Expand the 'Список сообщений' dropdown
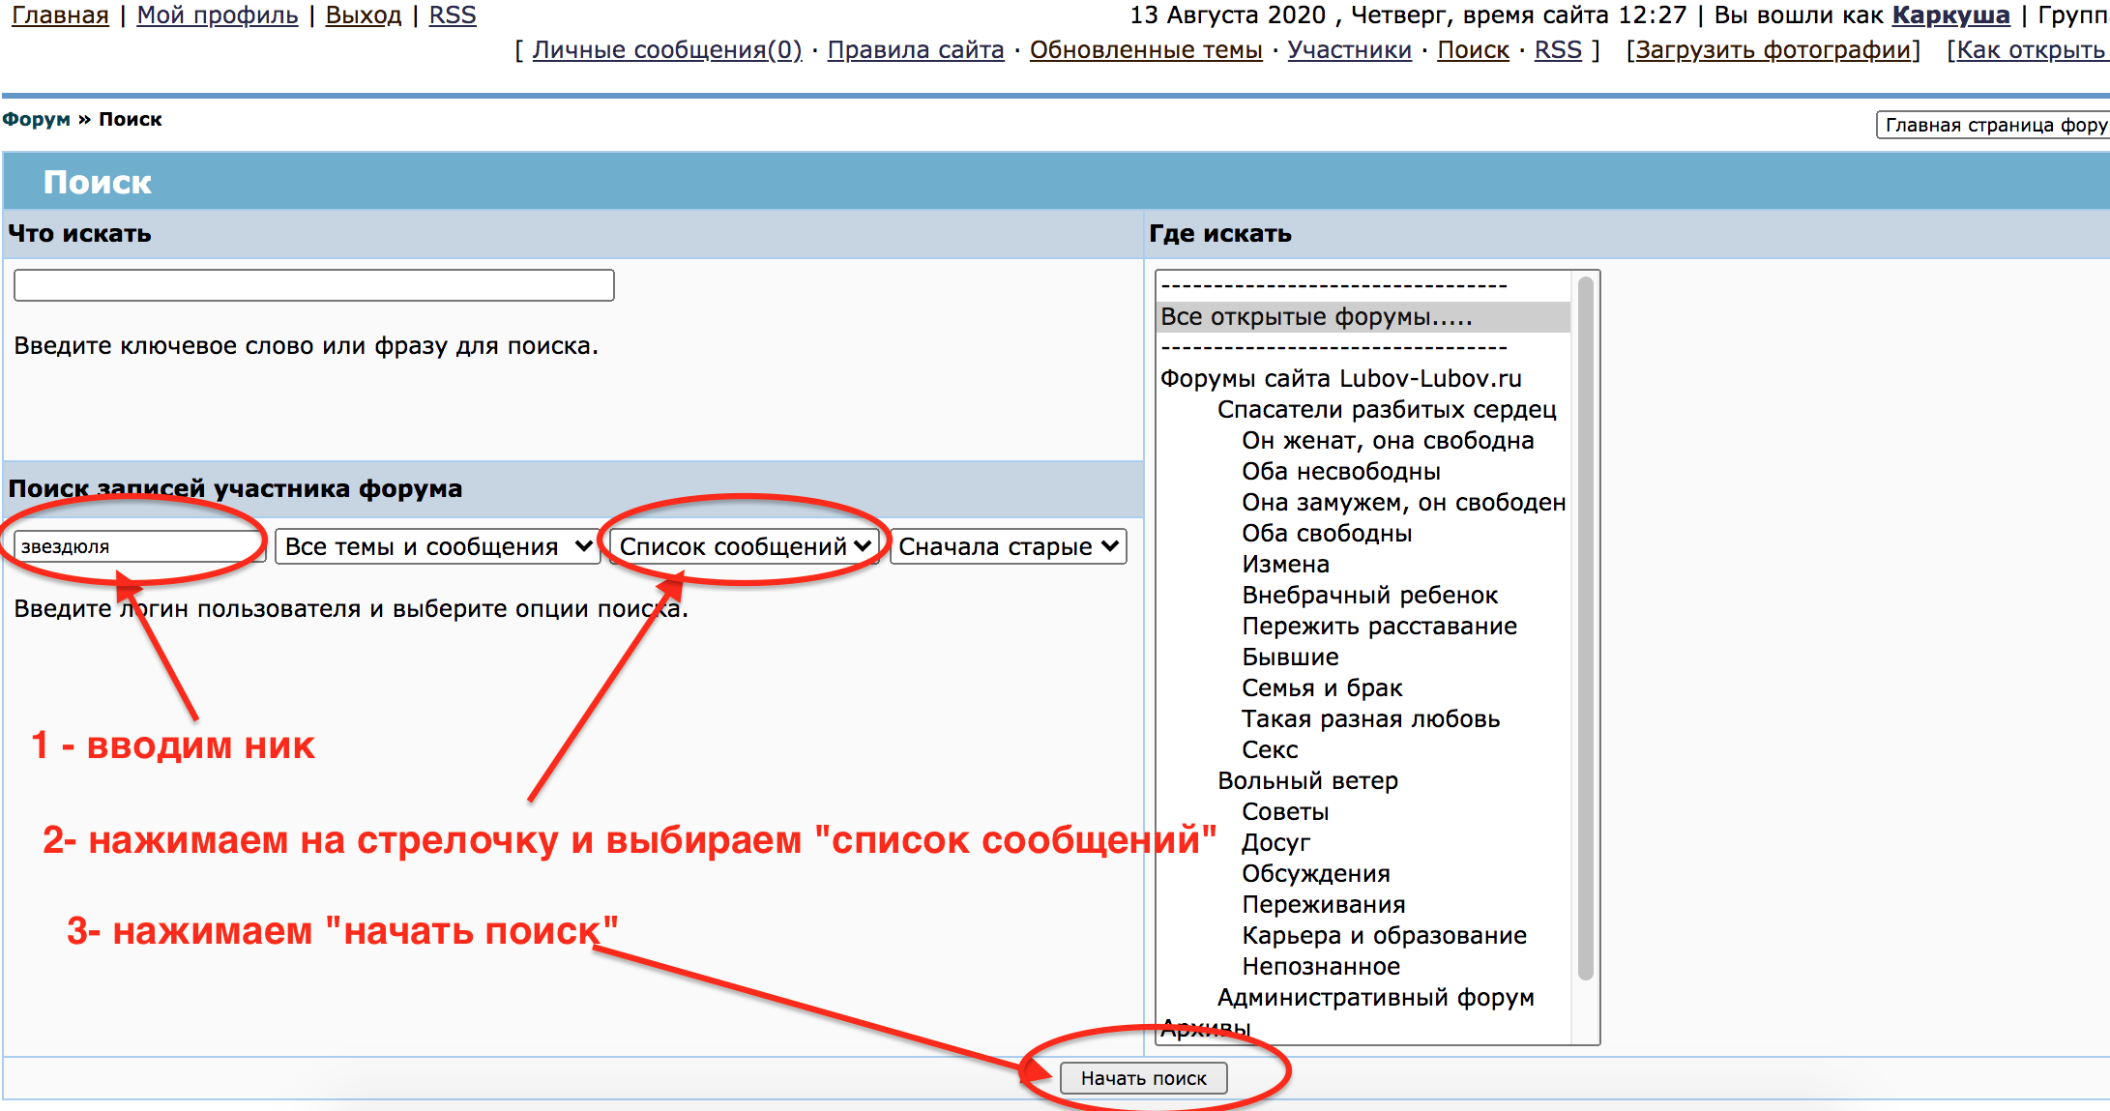Screen dimensions: 2110x1111 pos(745,546)
